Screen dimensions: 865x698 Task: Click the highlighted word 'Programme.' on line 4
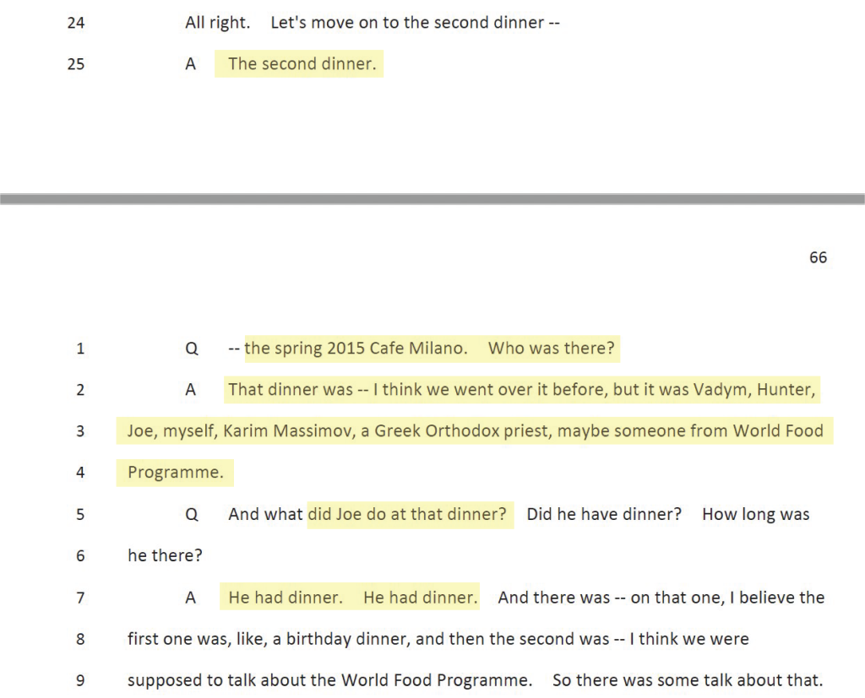click(x=176, y=473)
